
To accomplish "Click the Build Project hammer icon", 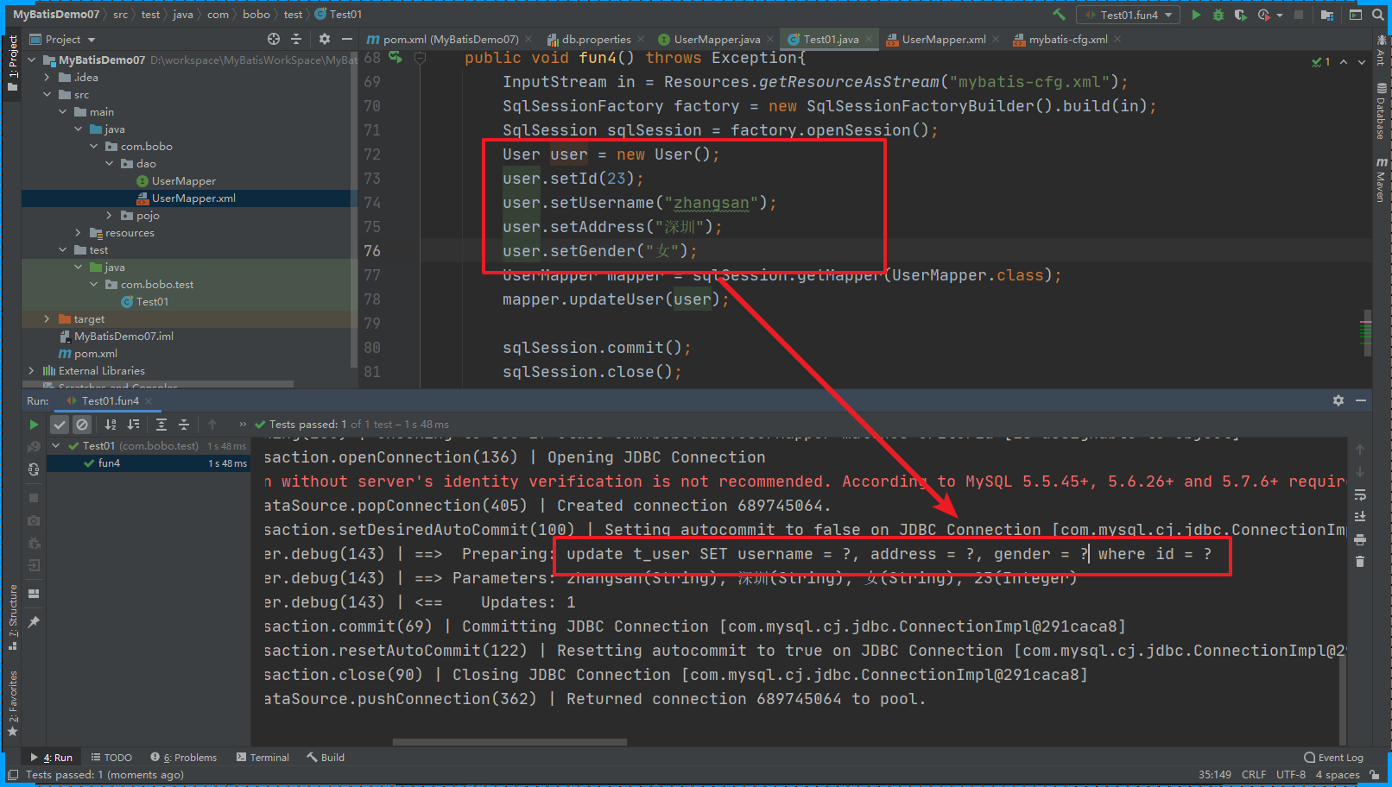I will [x=1059, y=15].
